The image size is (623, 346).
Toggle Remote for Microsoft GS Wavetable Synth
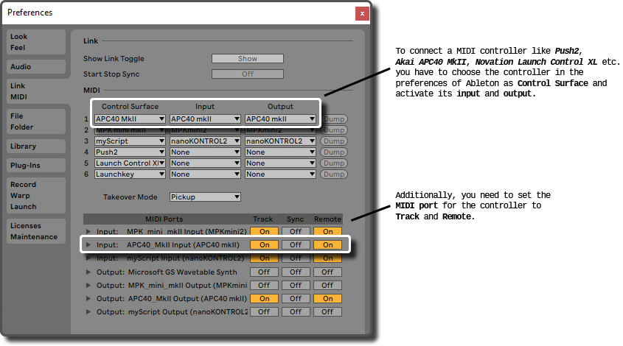(x=327, y=272)
